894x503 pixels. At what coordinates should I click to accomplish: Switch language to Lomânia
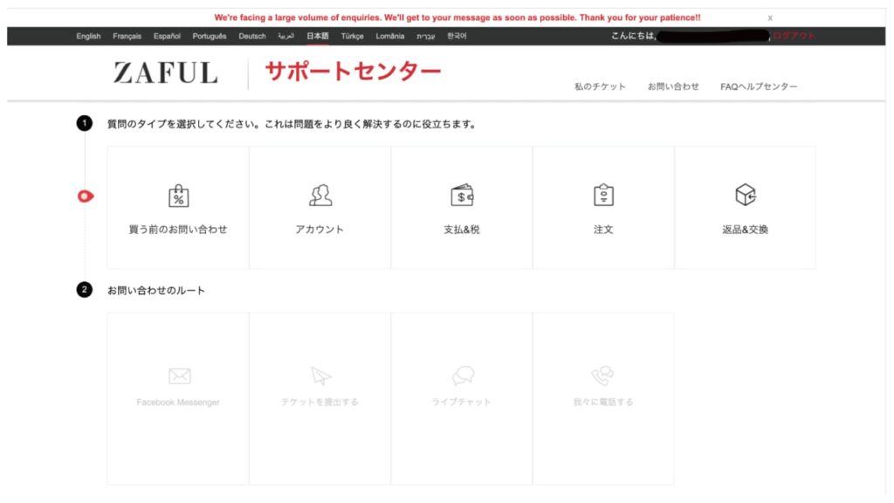point(390,36)
